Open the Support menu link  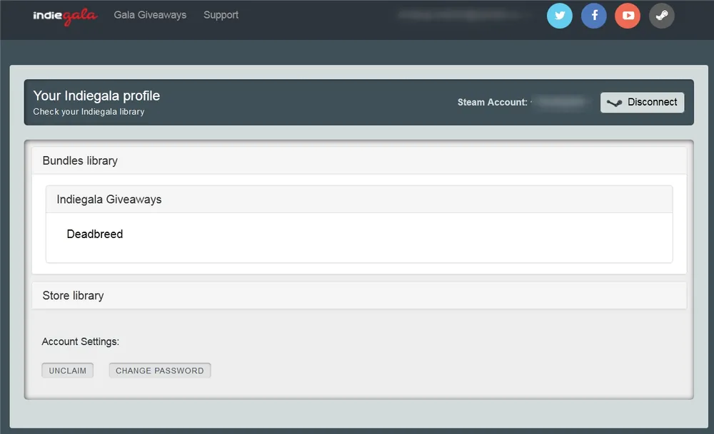(221, 15)
